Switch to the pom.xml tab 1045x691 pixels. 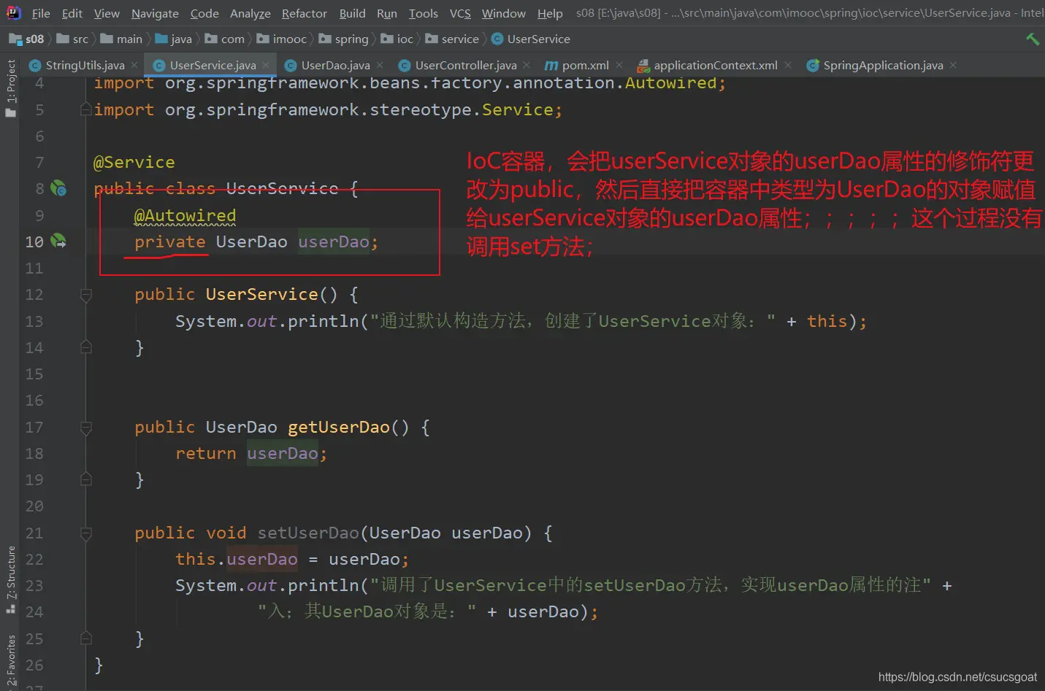584,66
